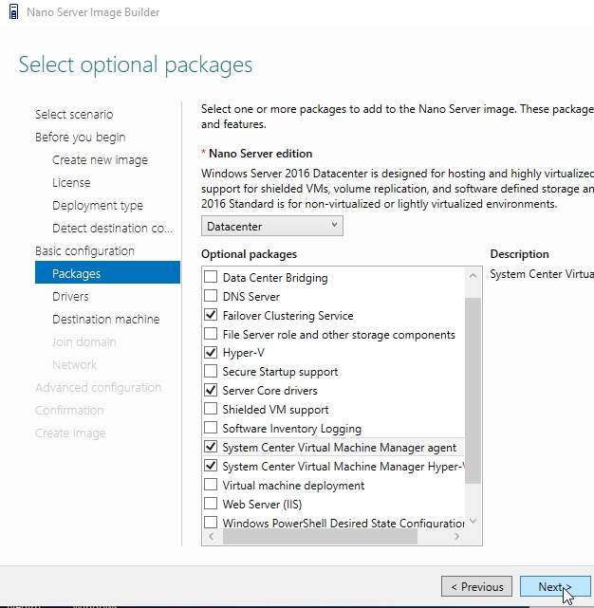
Task: Check Web Server (IIS) package
Action: [211, 504]
